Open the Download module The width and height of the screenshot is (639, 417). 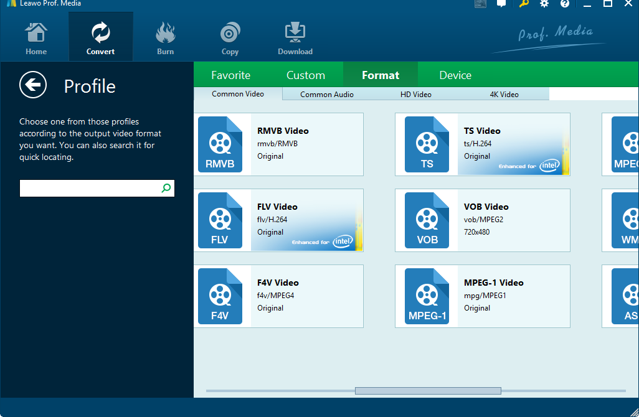coord(295,39)
